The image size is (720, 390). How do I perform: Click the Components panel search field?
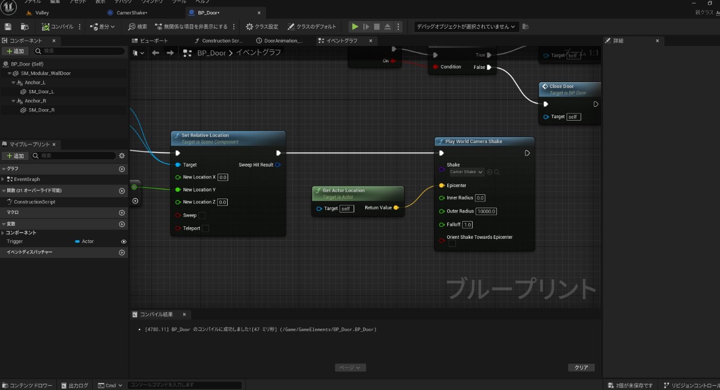pos(79,51)
